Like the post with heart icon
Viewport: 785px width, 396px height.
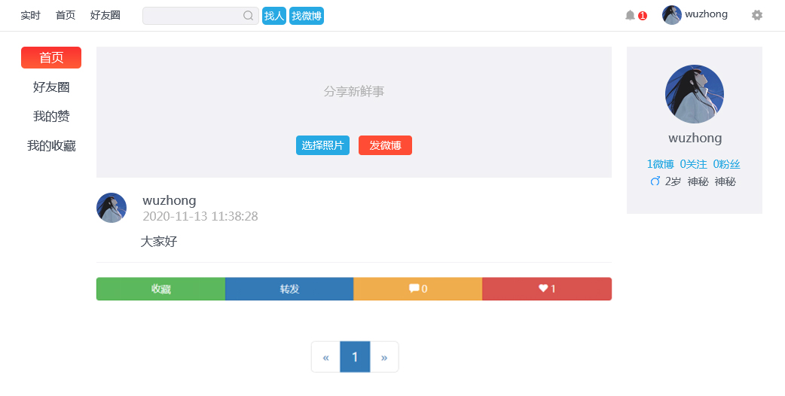[x=547, y=288]
